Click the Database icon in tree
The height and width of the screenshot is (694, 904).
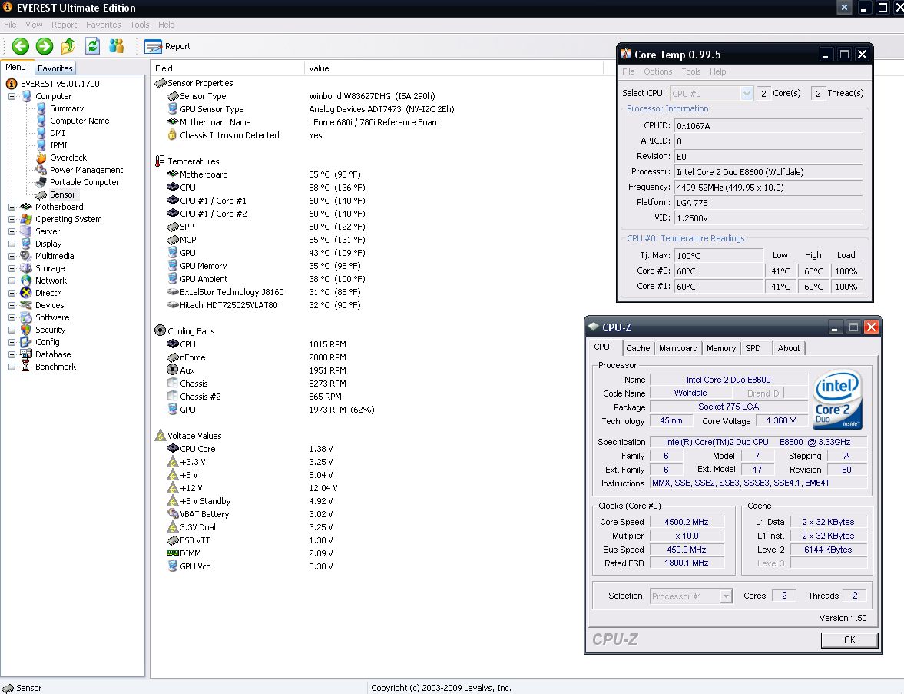click(x=26, y=354)
